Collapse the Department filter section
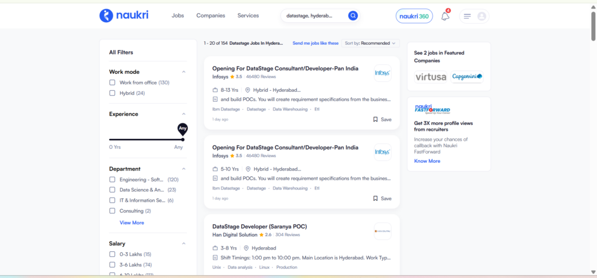597x278 pixels. [x=184, y=169]
